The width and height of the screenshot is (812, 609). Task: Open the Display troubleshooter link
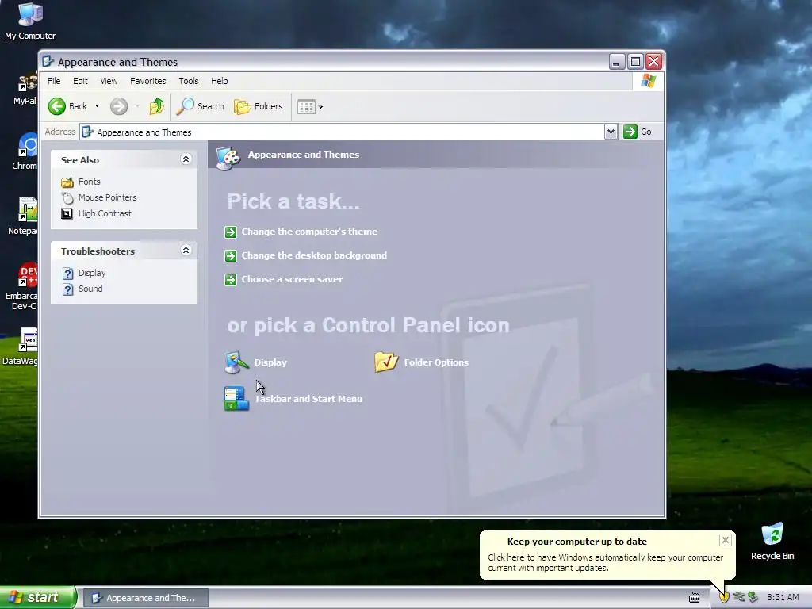92,273
